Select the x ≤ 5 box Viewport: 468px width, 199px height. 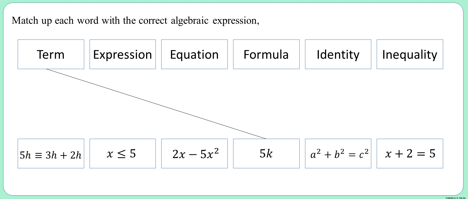123,154
